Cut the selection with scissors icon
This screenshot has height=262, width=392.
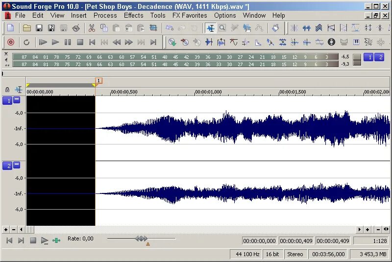coord(92,28)
